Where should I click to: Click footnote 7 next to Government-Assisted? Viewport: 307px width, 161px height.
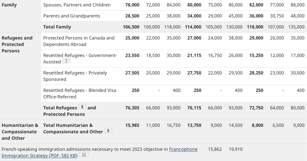click(x=66, y=61)
